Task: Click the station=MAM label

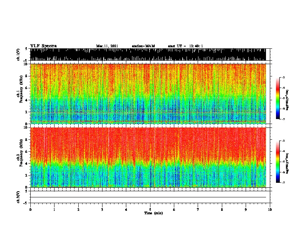Action: [x=143, y=46]
